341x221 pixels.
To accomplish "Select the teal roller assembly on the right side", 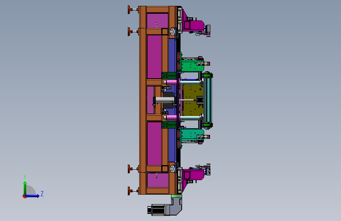I will (208, 100).
